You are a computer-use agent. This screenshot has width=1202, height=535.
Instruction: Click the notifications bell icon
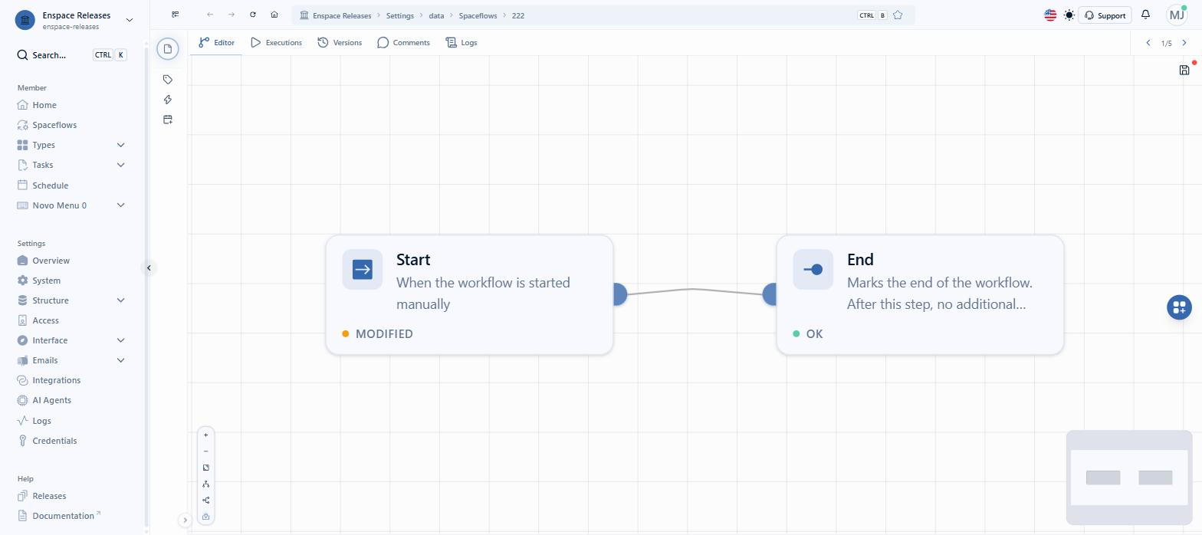click(1145, 15)
